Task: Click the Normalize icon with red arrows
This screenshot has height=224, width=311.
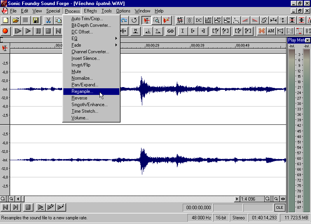Action: (x=301, y=20)
